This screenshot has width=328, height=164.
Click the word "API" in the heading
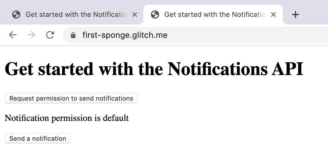coord(287,69)
